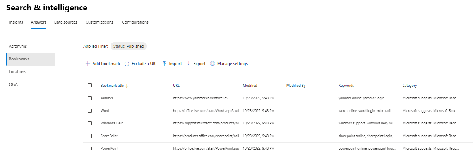Click the sort arrow beside Bookmark title
The width and height of the screenshot is (473, 150).
[x=127, y=86]
